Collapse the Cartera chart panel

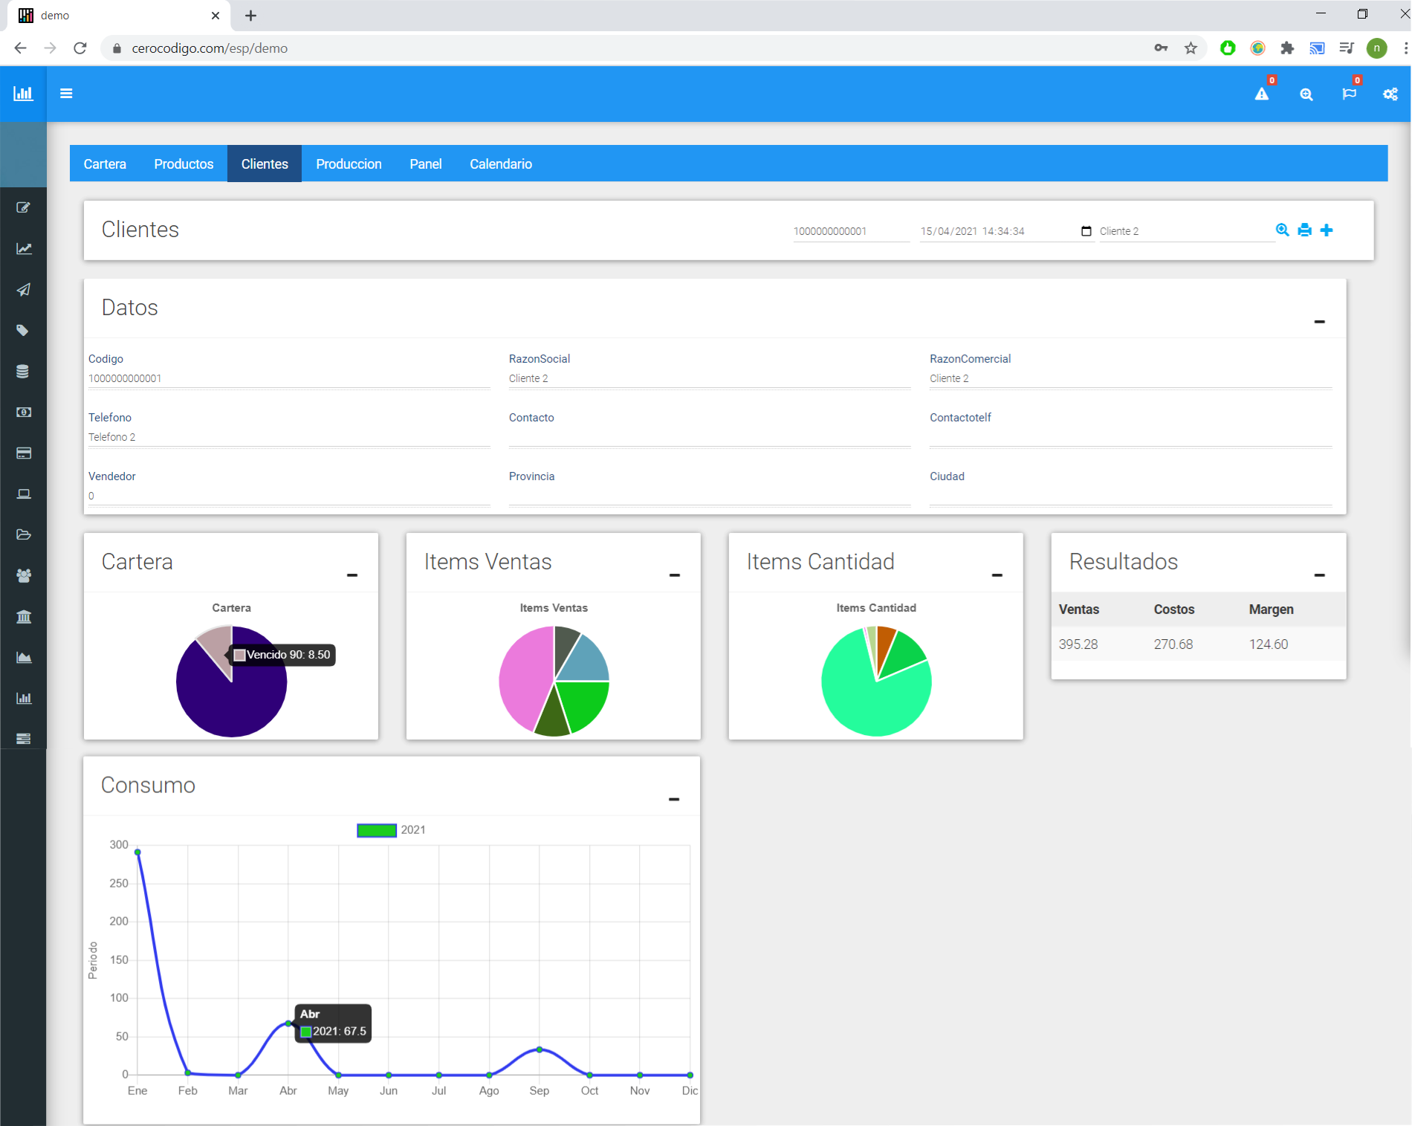click(x=352, y=575)
